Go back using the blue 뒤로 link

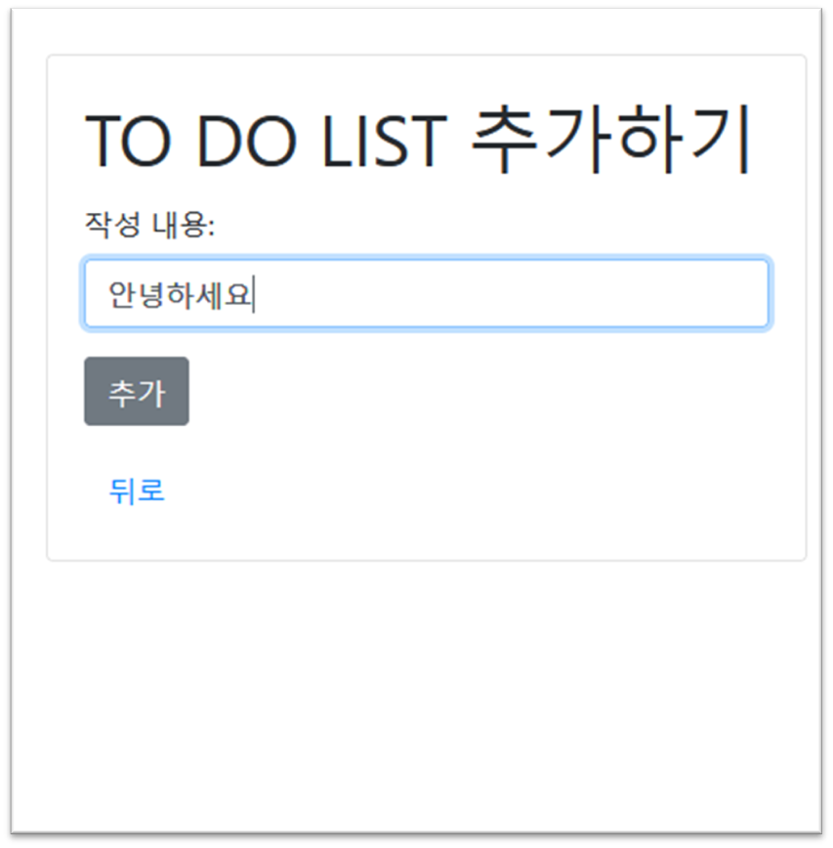(x=137, y=491)
